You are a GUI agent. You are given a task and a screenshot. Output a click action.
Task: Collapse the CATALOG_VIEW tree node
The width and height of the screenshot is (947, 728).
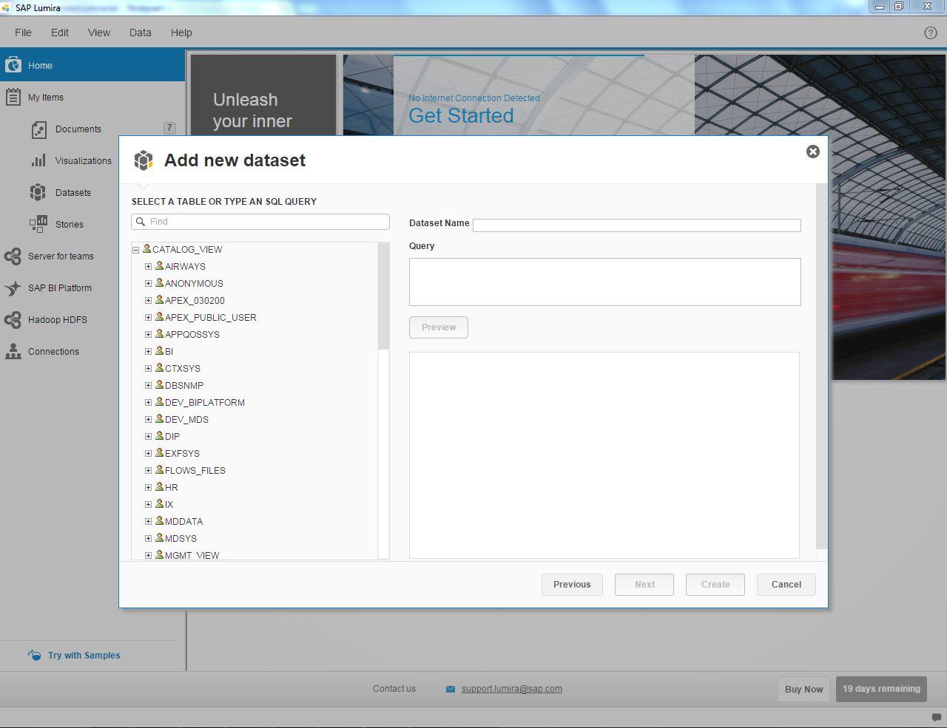pos(136,250)
